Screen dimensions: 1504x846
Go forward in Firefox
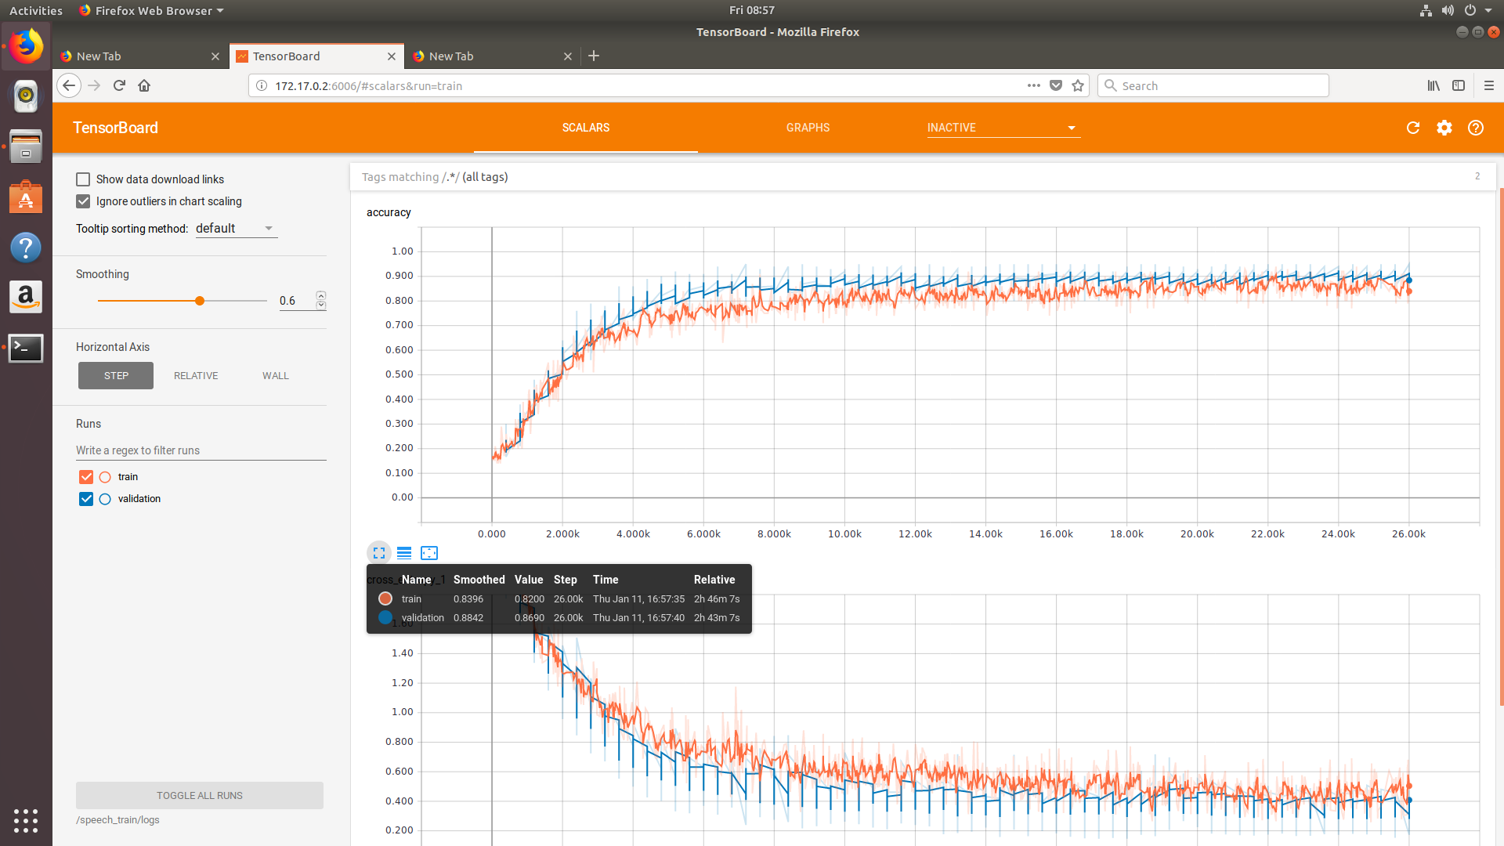(x=94, y=85)
